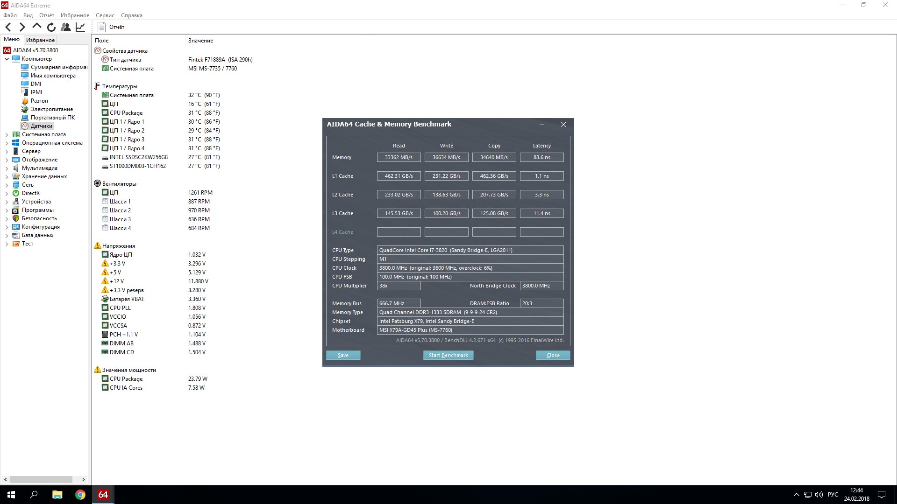Open Chrome from the taskbar
The image size is (897, 504).
(80, 495)
